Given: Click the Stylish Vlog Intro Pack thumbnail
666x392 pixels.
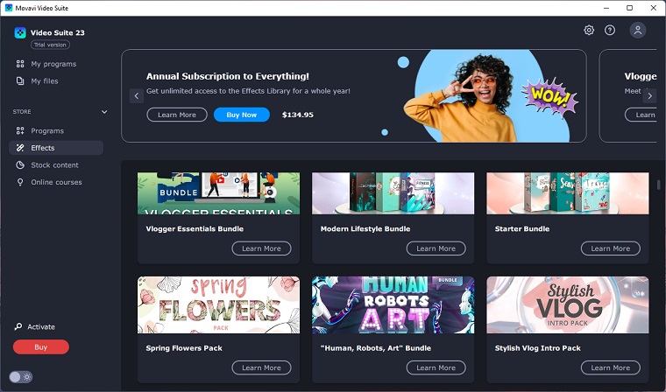Looking at the screenshot, I should (568, 305).
